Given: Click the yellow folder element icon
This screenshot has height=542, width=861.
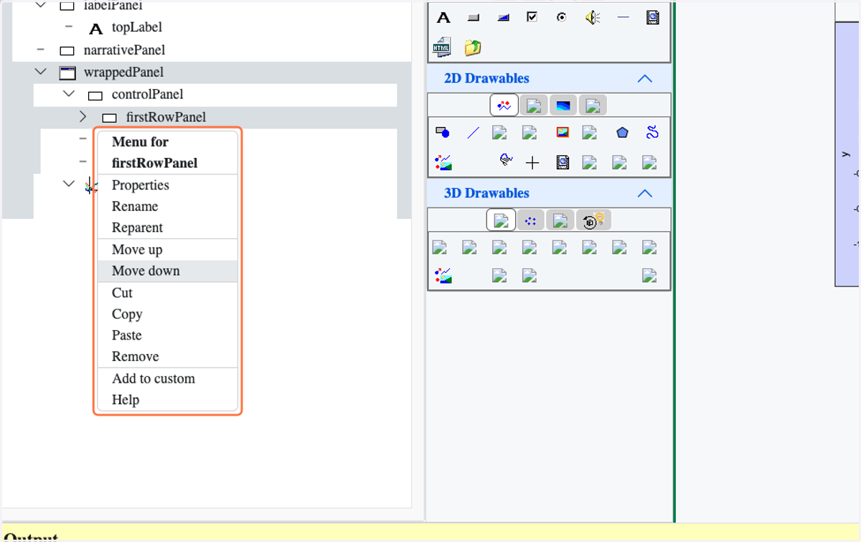Looking at the screenshot, I should [x=473, y=47].
